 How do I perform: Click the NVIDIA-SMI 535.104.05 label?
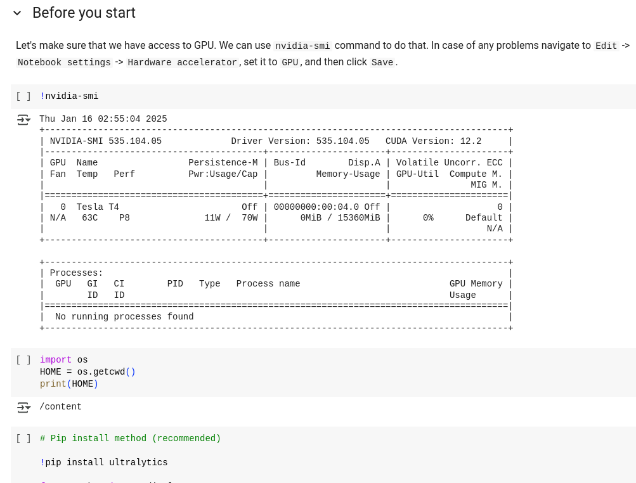pos(105,141)
